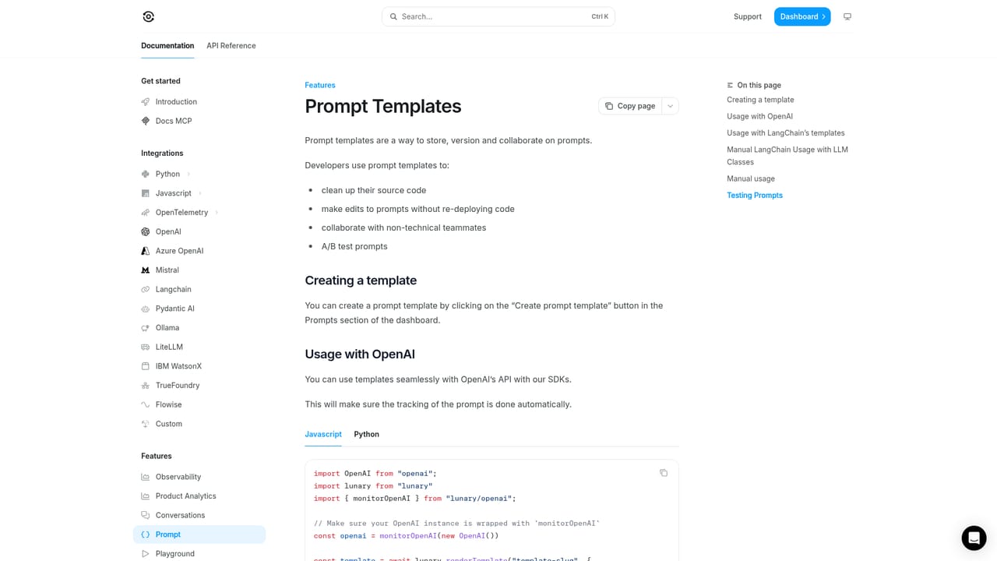Click the Python integration icon
Image resolution: width=997 pixels, height=561 pixels.
click(x=146, y=174)
